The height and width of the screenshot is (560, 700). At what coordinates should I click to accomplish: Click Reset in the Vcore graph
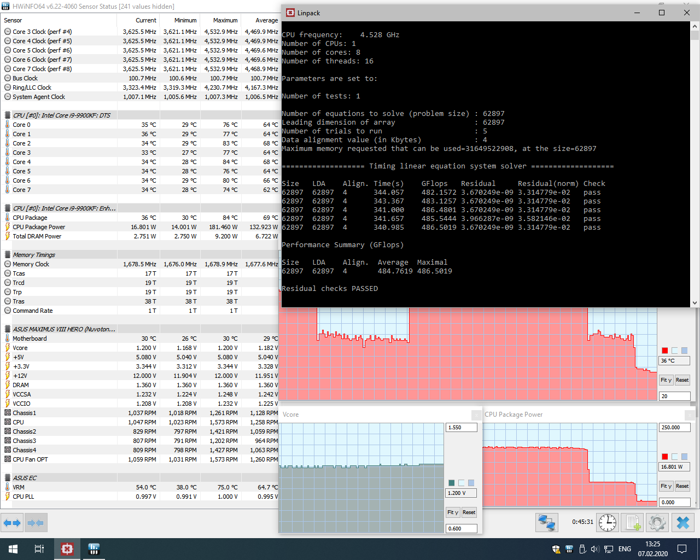(x=469, y=512)
